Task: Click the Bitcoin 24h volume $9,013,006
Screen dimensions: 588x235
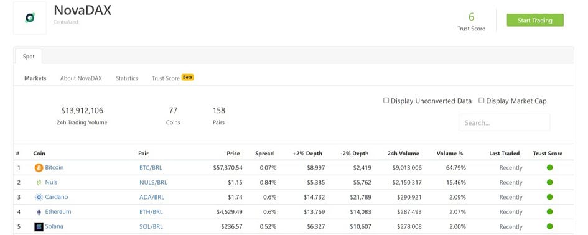Action: pos(407,168)
